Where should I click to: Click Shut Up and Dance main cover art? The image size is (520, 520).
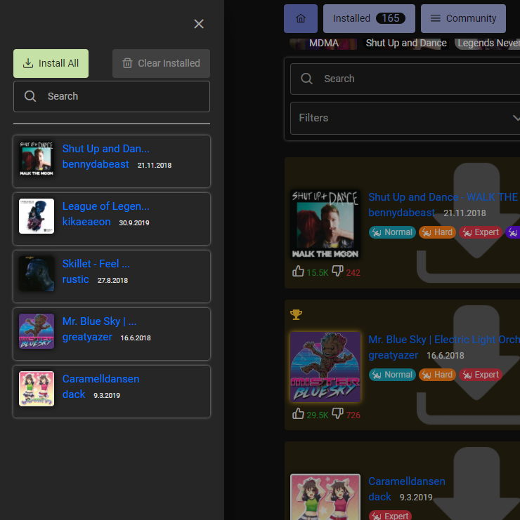click(x=325, y=224)
